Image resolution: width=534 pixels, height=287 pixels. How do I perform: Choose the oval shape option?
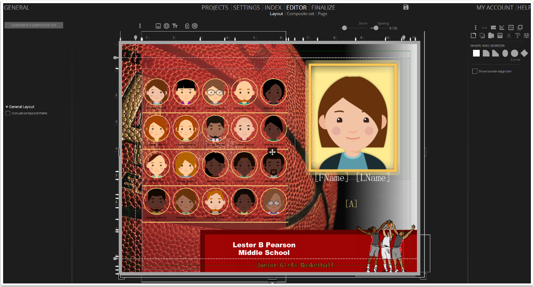(x=505, y=53)
